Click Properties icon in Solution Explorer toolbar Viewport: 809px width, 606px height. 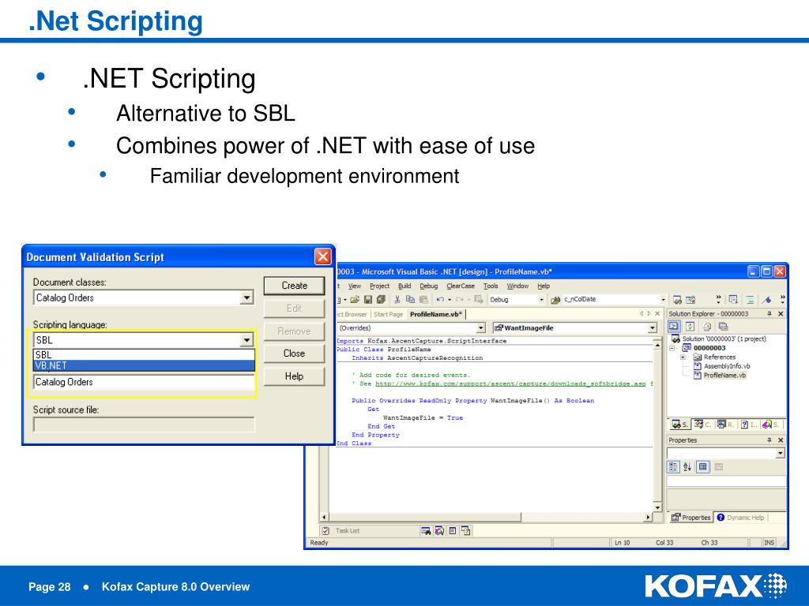point(724,326)
